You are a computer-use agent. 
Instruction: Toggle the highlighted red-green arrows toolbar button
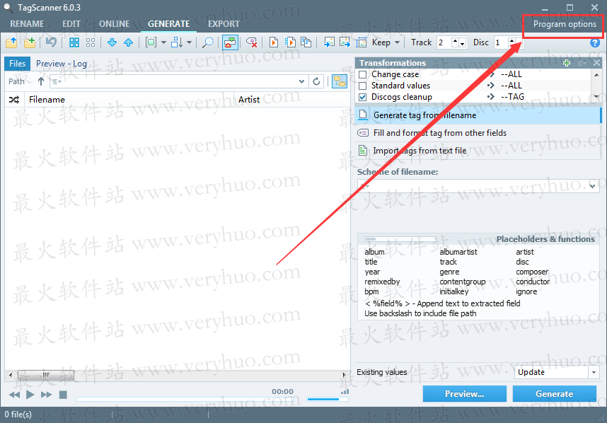[230, 42]
